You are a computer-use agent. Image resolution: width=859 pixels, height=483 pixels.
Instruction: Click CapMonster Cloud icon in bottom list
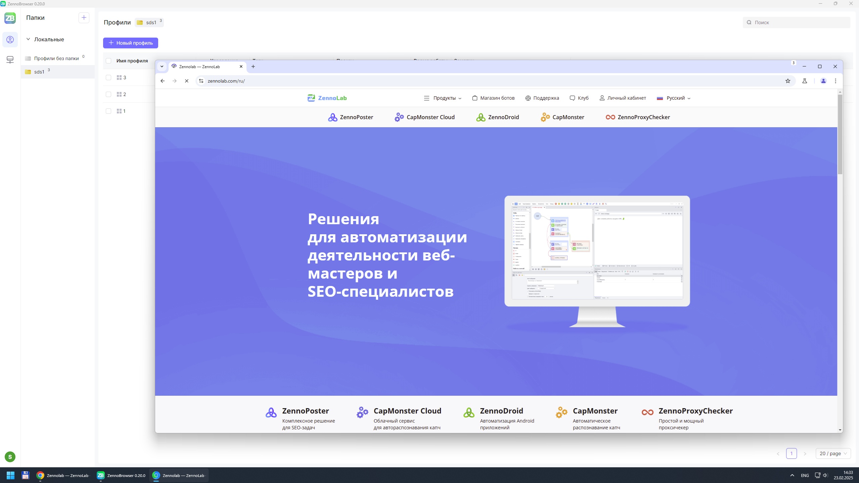coord(362,413)
